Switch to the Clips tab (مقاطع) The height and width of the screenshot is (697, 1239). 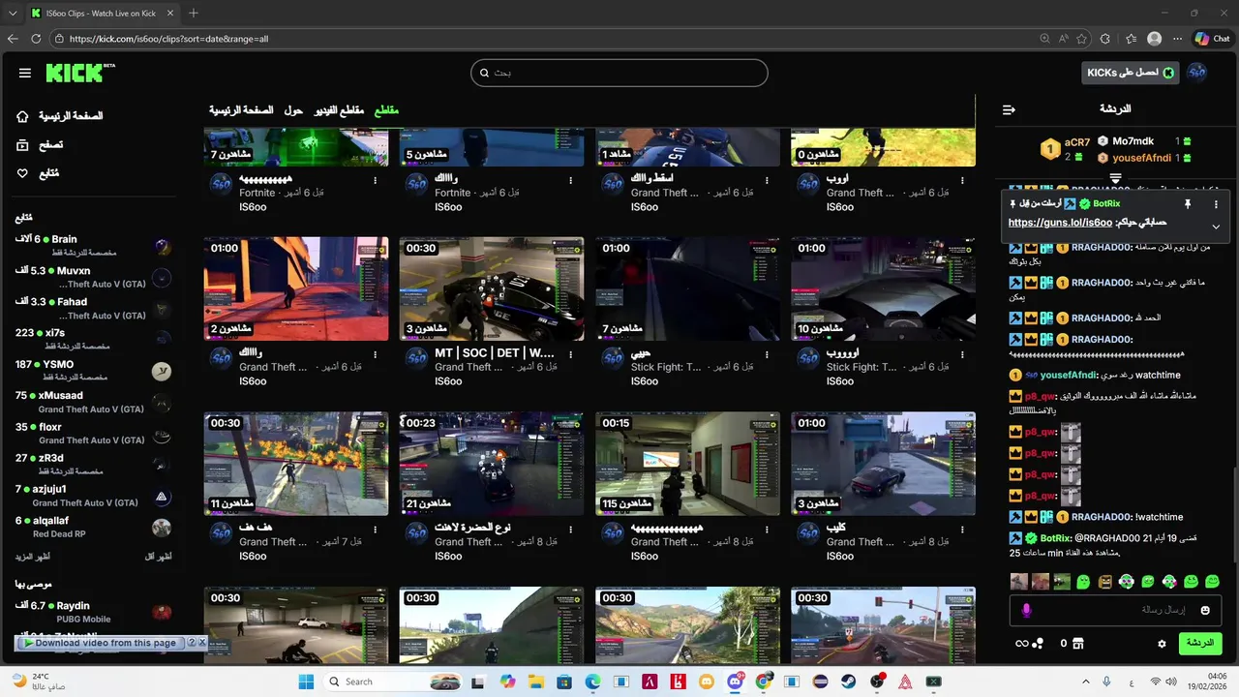(386, 110)
